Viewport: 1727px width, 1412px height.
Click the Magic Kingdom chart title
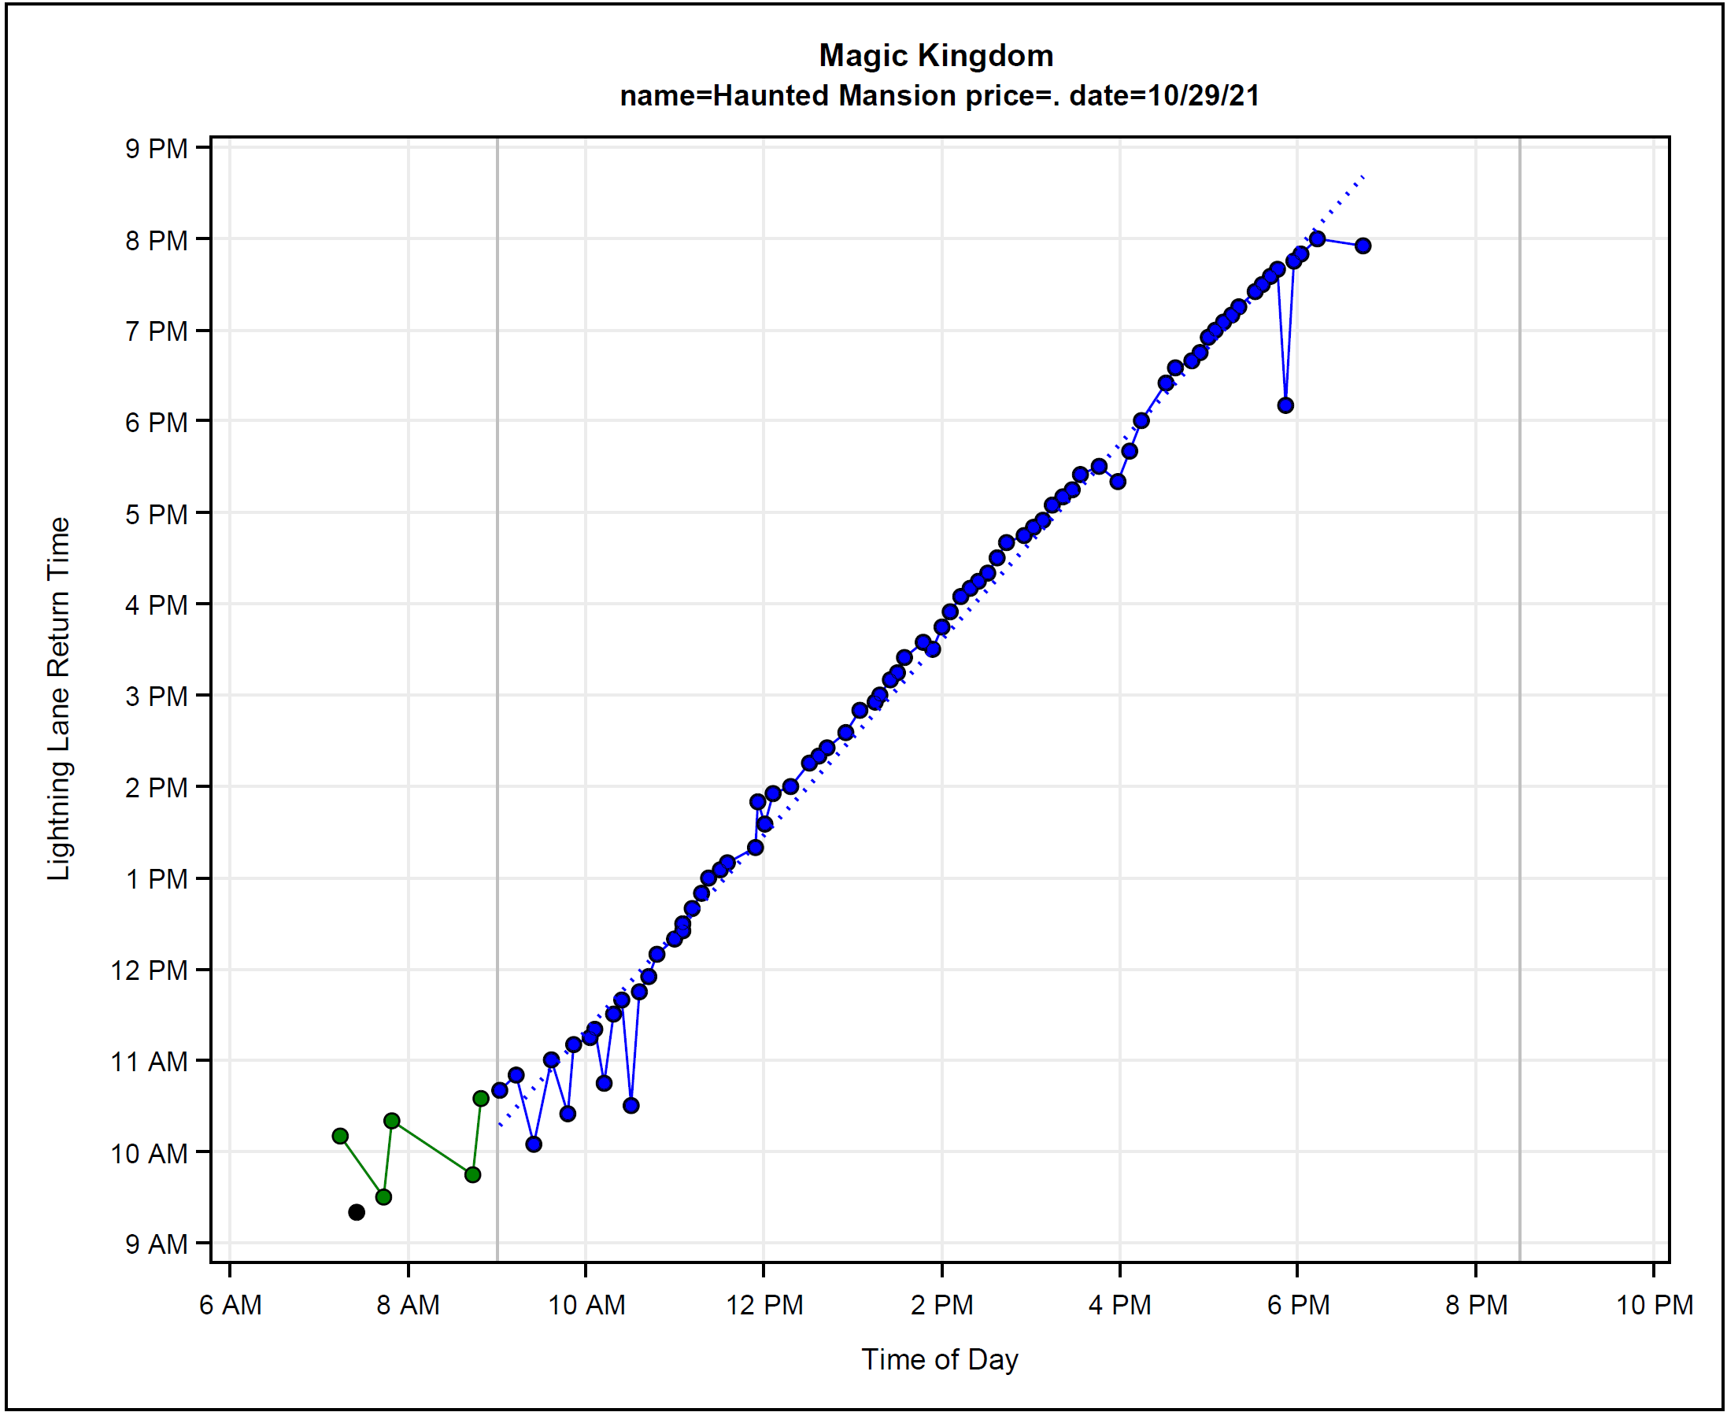click(935, 55)
